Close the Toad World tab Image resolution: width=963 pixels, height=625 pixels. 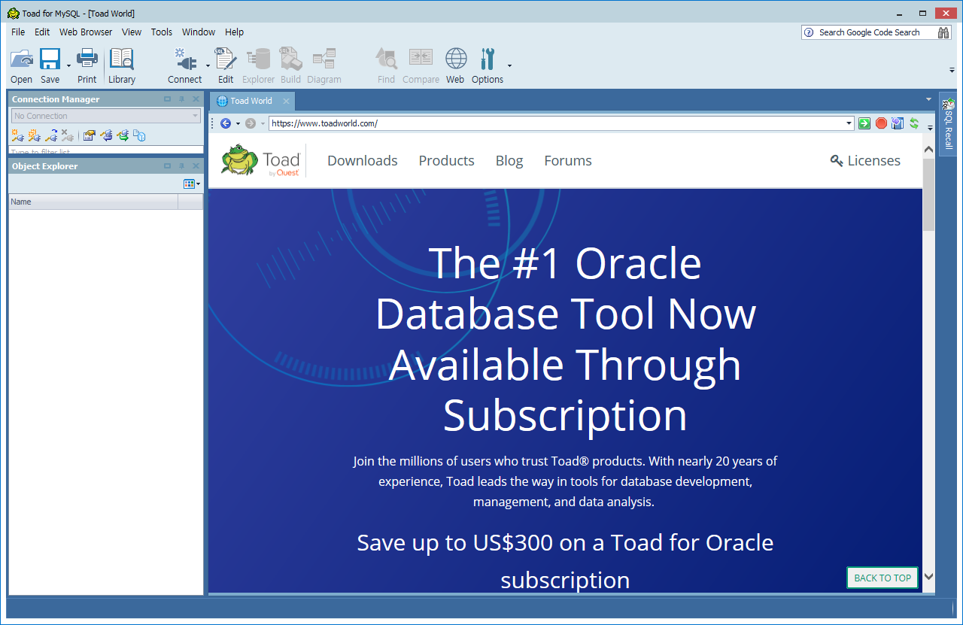click(x=286, y=101)
